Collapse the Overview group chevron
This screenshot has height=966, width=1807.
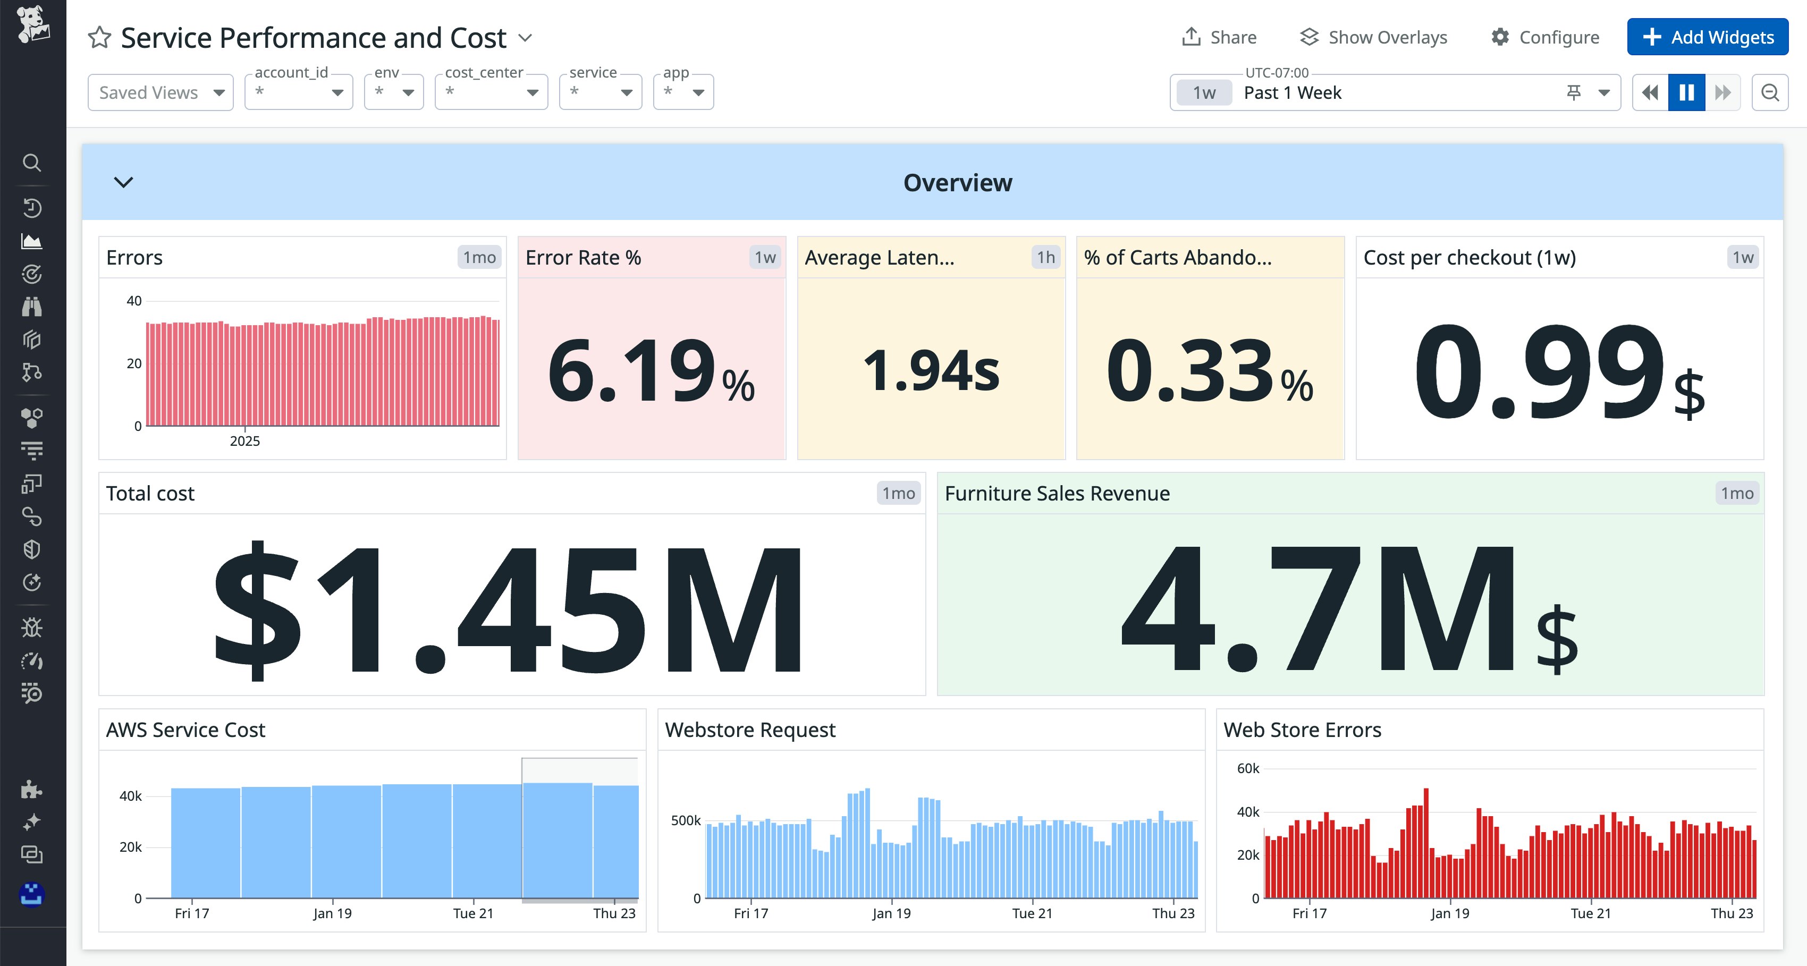[x=123, y=182]
